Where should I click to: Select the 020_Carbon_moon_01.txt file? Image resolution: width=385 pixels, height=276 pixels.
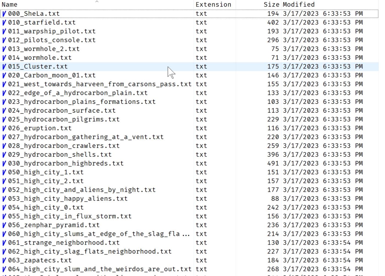pyautogui.click(x=52, y=75)
